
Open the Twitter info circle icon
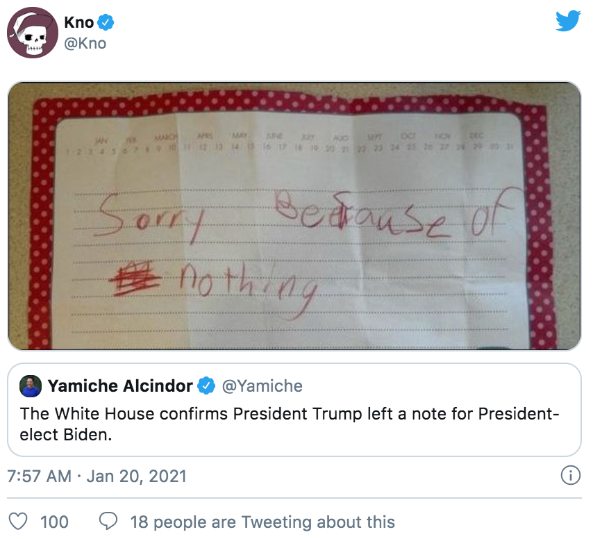[x=569, y=476]
